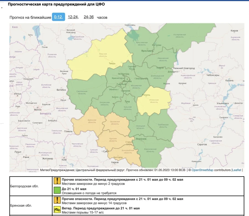This screenshot has width=249, height=216.
Task: Select the 0-12 hours forecast tab
Action: click(x=58, y=17)
